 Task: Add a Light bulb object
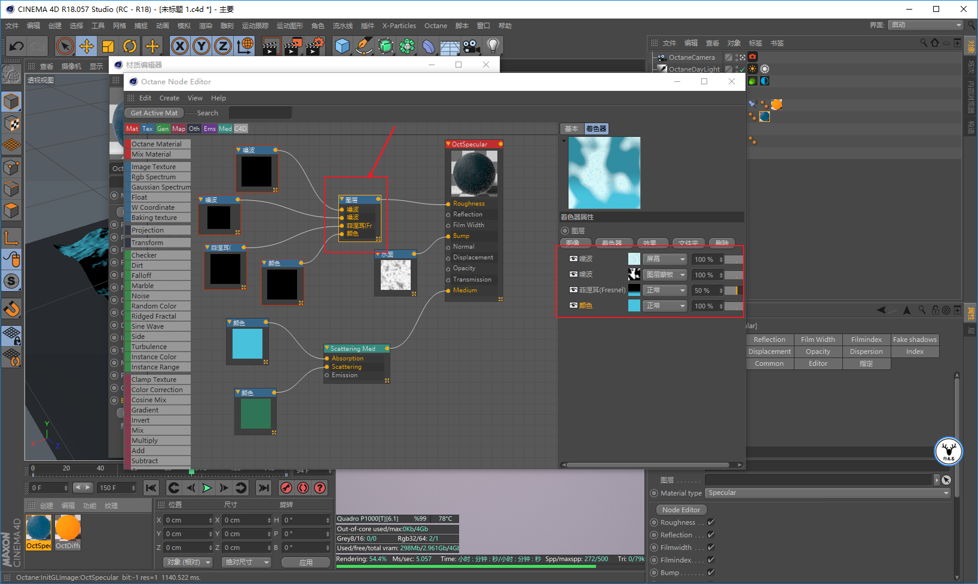tap(493, 46)
